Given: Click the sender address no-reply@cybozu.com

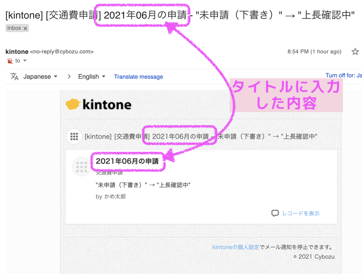Looking at the screenshot, I should [x=62, y=52].
